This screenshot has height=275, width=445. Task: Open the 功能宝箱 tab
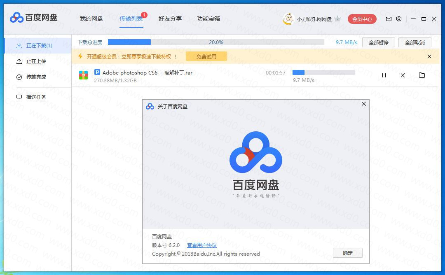coord(208,19)
